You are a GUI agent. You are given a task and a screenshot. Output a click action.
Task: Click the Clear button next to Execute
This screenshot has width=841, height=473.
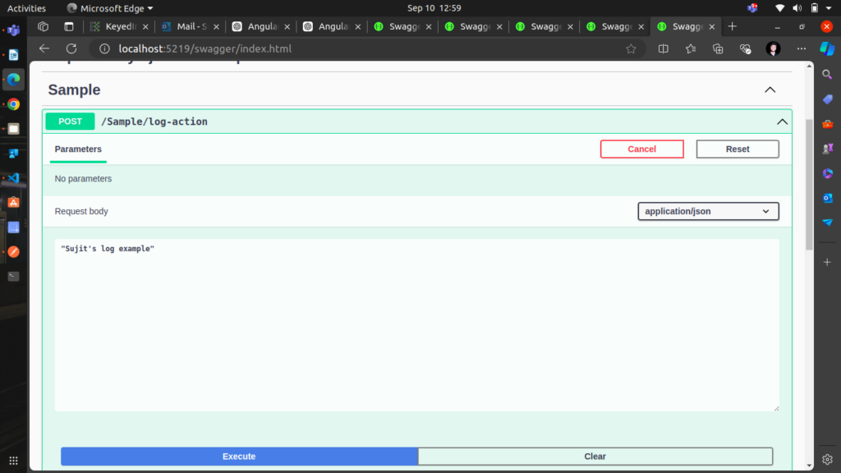(595, 457)
